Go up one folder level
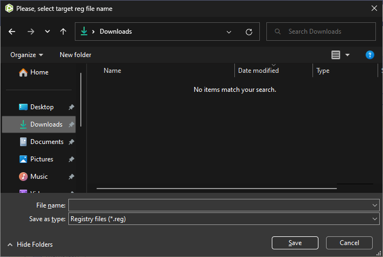Screen dimensions: 383x257 pyautogui.click(x=63, y=32)
